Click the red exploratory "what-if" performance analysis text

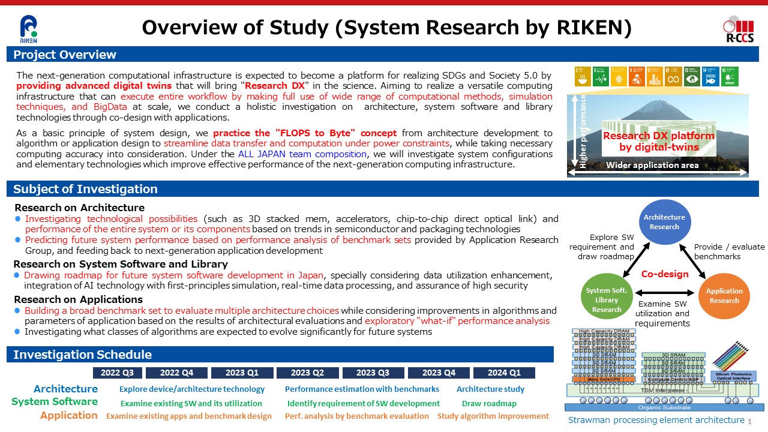(x=457, y=321)
